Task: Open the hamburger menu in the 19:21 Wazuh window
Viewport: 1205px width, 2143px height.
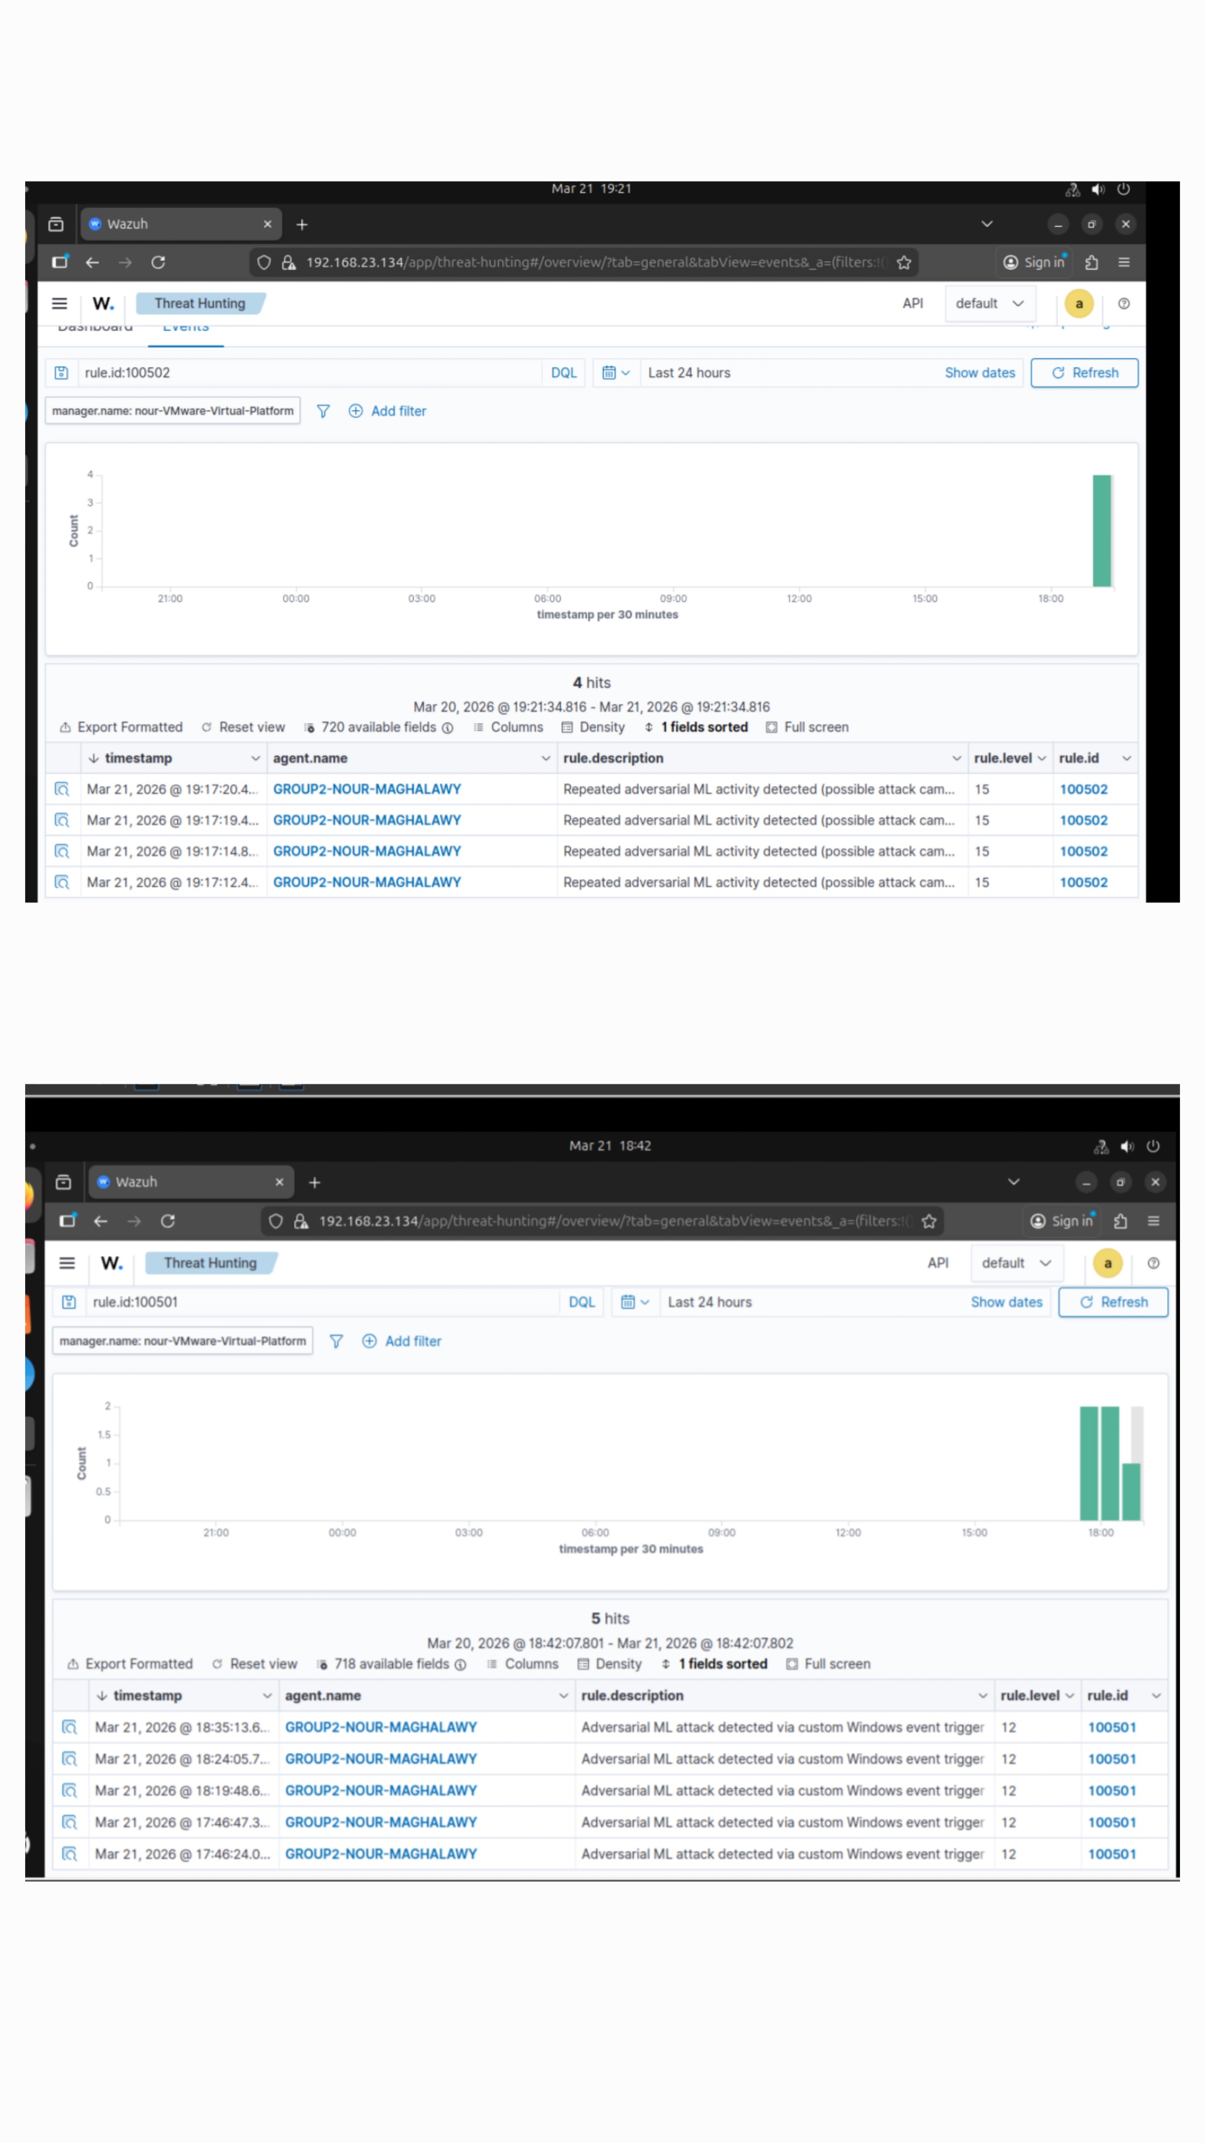Action: 60,304
